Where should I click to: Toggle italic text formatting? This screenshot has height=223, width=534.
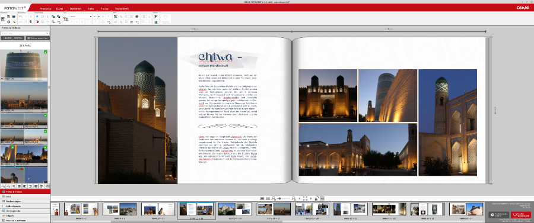[x=77, y=22]
